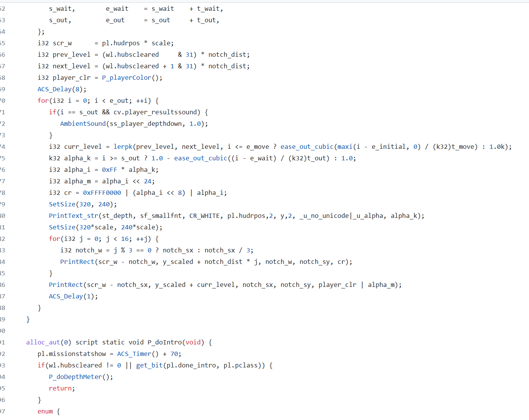Click the "i32 alpha_m = alpha_i << 24;" line
529x420 pixels.
coord(102,181)
